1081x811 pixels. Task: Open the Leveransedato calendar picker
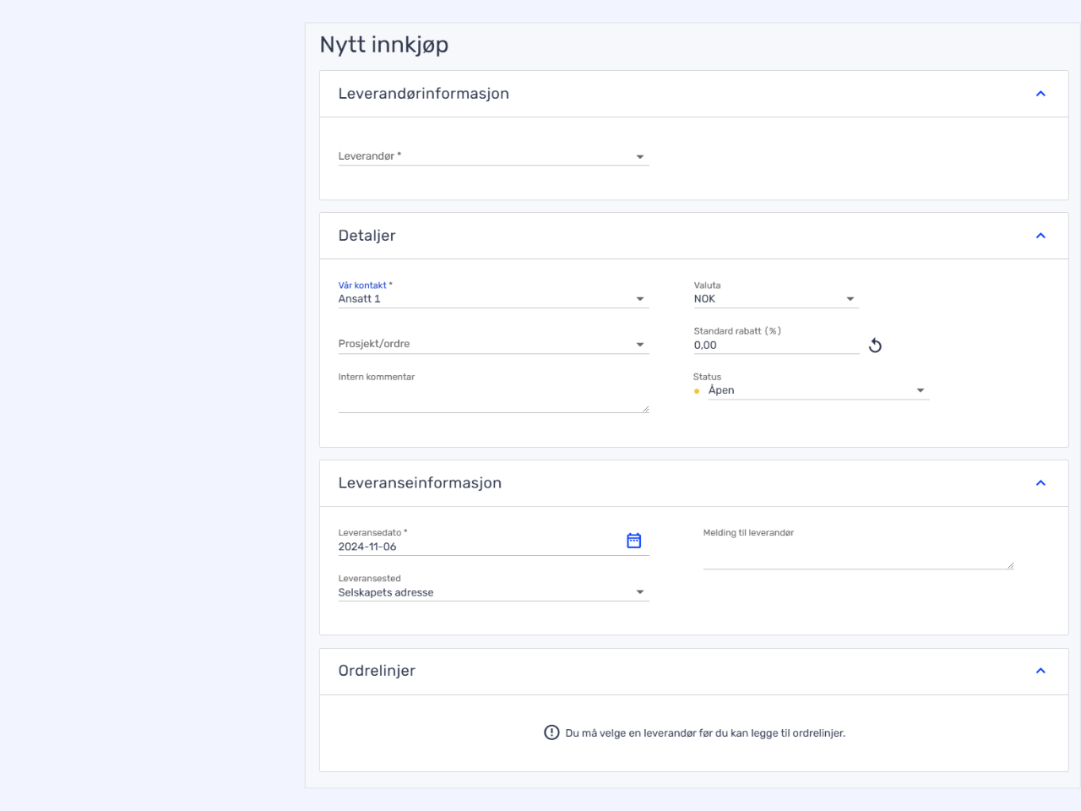(x=633, y=541)
